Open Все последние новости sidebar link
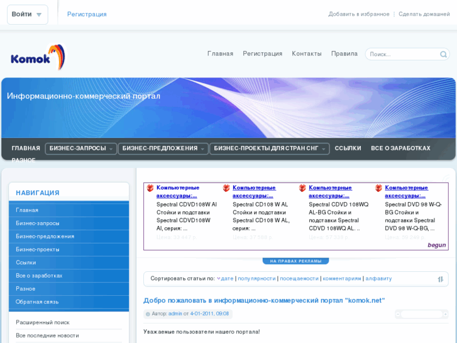 tap(47, 335)
